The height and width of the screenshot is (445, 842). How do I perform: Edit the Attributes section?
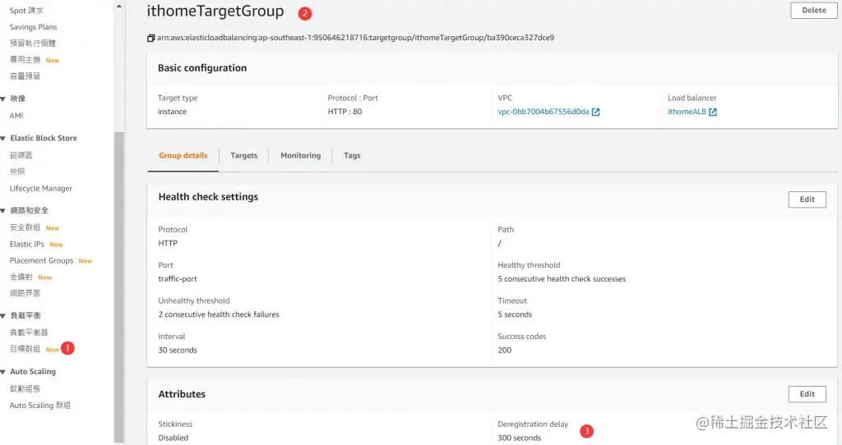click(807, 394)
